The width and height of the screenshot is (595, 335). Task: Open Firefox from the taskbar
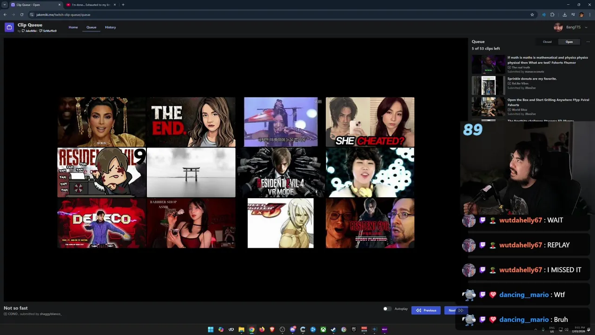262,329
